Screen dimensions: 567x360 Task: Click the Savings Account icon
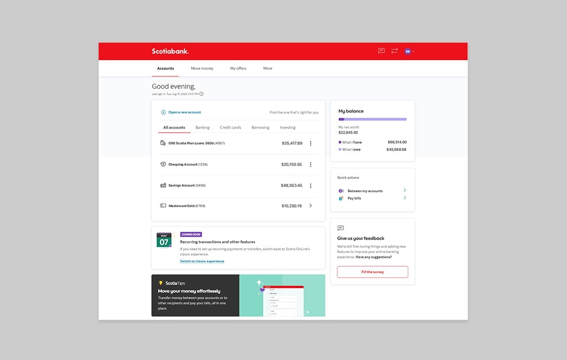163,185
